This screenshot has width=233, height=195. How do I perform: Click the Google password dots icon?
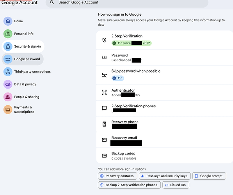(8, 59)
